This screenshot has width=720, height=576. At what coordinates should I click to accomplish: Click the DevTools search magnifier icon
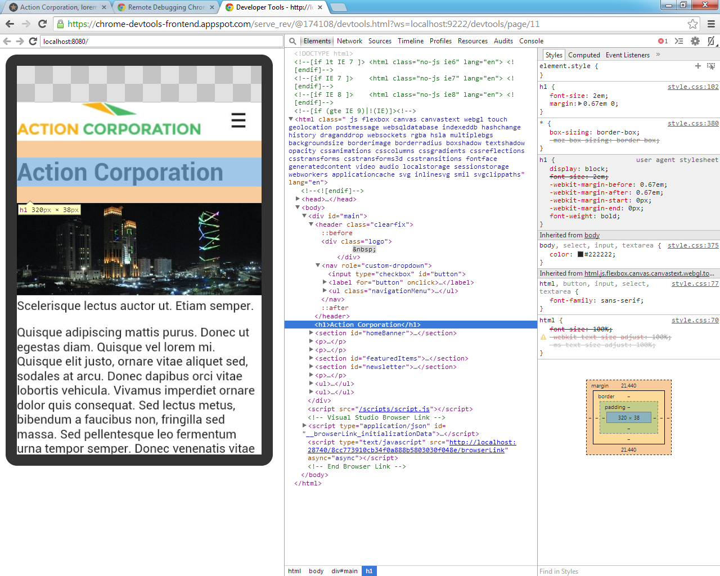click(x=292, y=41)
